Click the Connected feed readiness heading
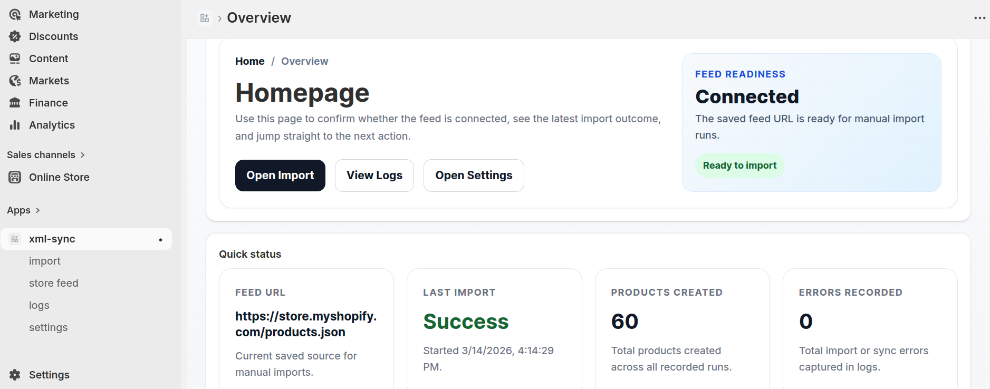This screenshot has width=990, height=389. click(747, 96)
